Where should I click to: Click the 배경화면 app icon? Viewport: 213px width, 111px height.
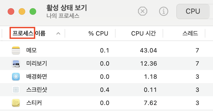pyautogui.click(x=16, y=77)
